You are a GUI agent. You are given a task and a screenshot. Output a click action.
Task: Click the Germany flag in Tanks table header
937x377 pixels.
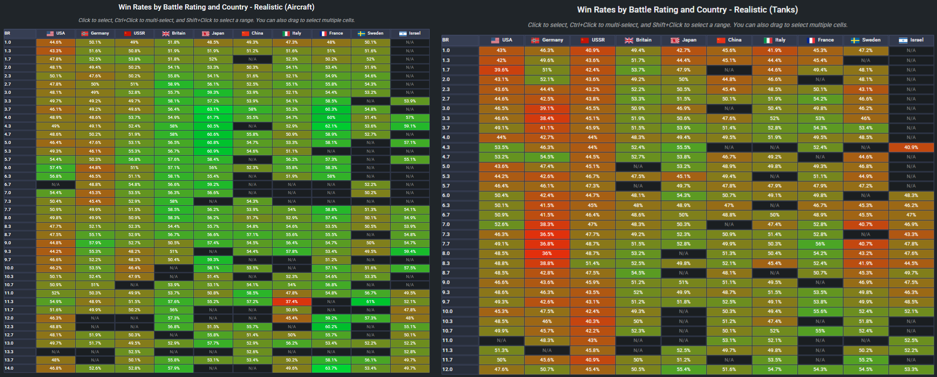[535, 40]
